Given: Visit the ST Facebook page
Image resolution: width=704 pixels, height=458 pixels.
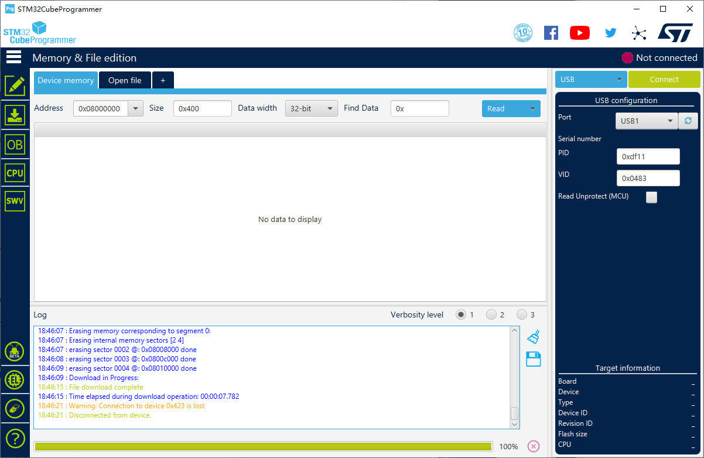Looking at the screenshot, I should 551,33.
